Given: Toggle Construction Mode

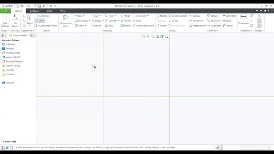Looking at the screenshot, I should click(66, 21).
